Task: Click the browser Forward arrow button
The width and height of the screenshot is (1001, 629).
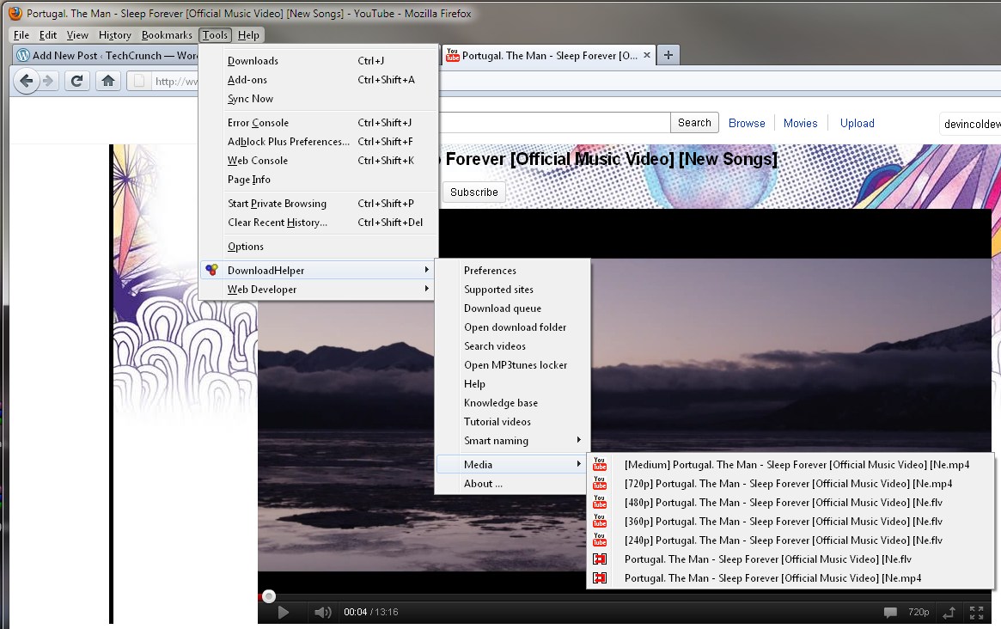Action: point(48,81)
